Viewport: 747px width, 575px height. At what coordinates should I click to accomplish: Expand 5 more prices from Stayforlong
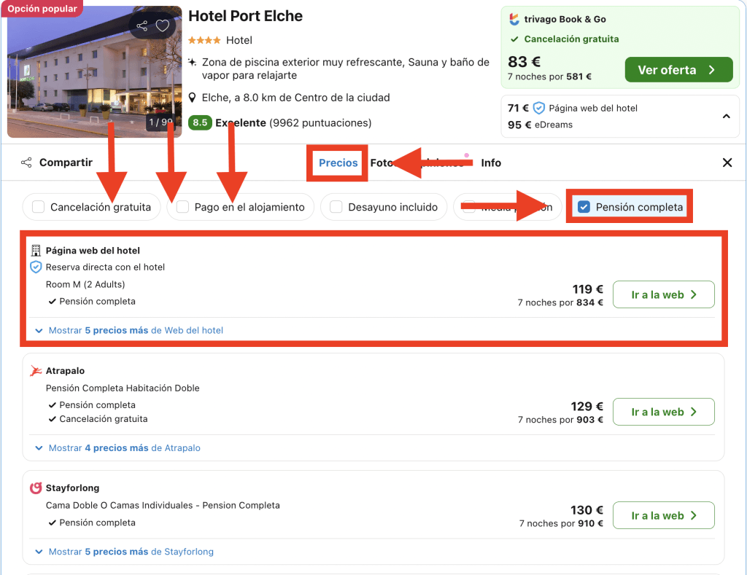[x=131, y=552]
